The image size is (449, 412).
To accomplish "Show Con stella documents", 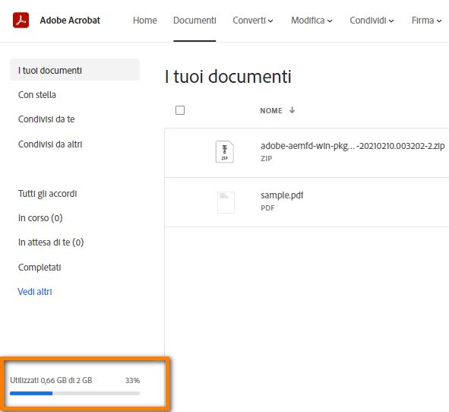I will [x=37, y=94].
